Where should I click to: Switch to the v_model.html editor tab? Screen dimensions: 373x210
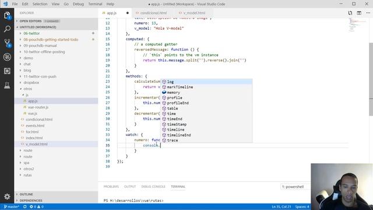click(194, 13)
